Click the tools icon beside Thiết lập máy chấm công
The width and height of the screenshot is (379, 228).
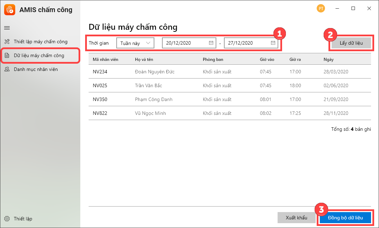click(7, 42)
